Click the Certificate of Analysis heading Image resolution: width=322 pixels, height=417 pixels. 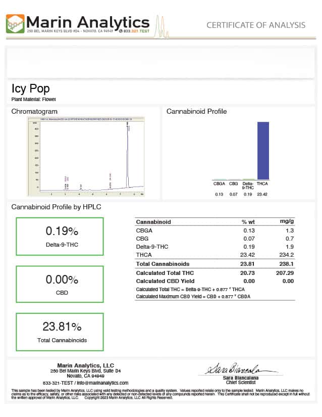(x=255, y=25)
